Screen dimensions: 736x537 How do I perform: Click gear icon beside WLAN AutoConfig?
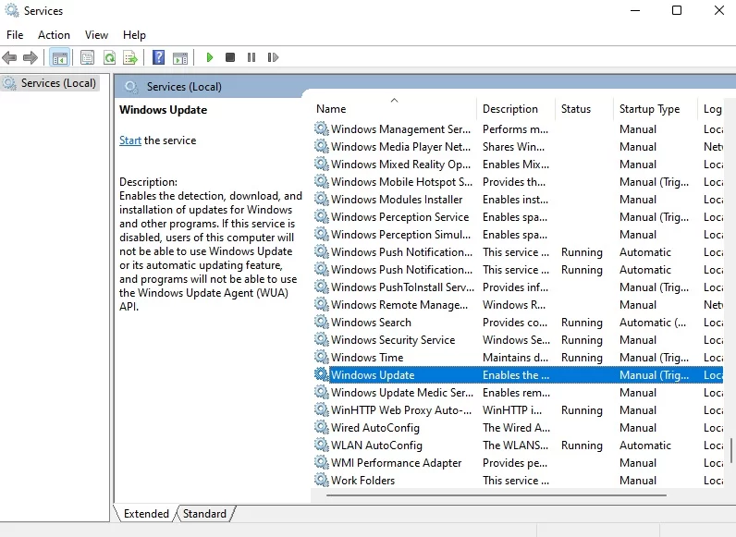click(322, 445)
